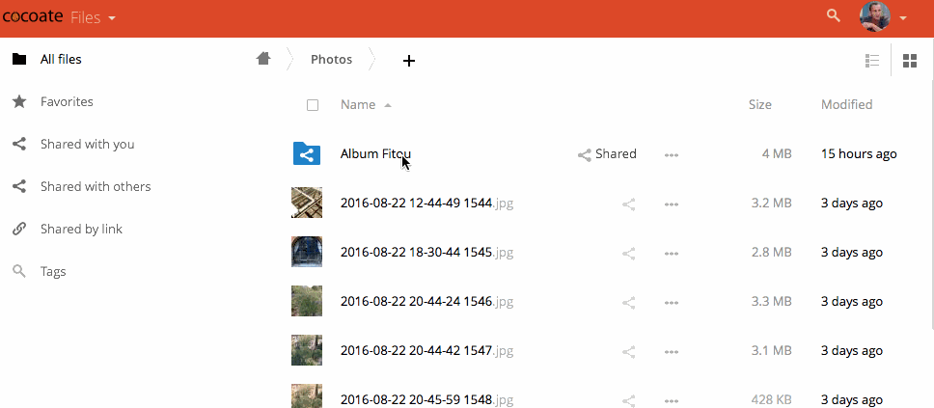Click the Favorites star icon
Image resolution: width=934 pixels, height=408 pixels.
(19, 102)
